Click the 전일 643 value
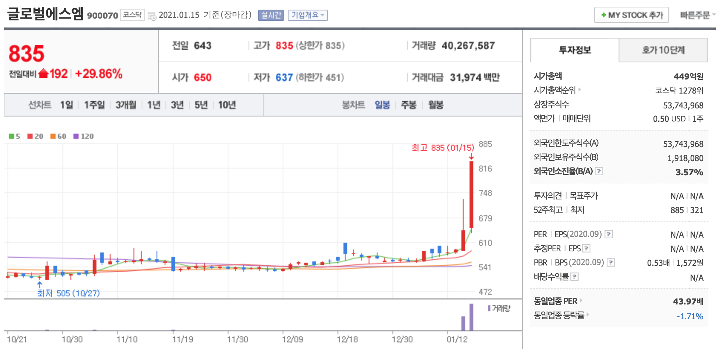The image size is (721, 349). pos(203,45)
